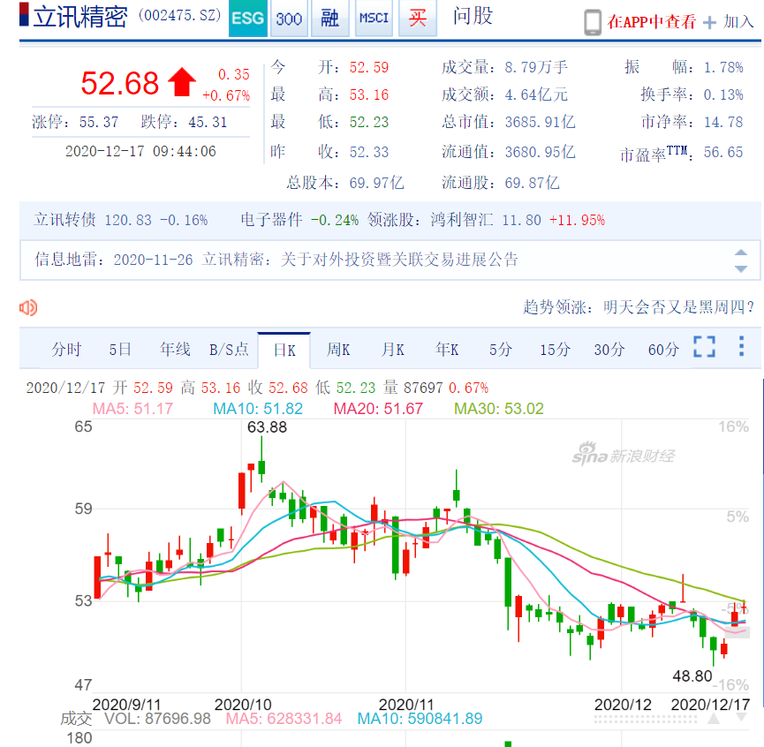Screen dimensions: 764x747
Task: Switch to 分时 chart tab
Action: [x=66, y=350]
